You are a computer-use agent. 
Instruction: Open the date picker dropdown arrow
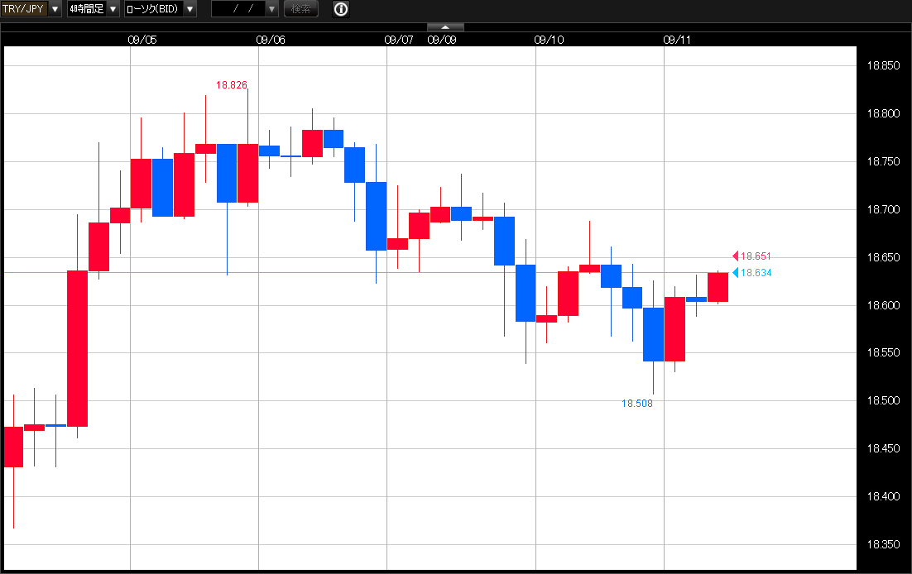pyautogui.click(x=271, y=9)
